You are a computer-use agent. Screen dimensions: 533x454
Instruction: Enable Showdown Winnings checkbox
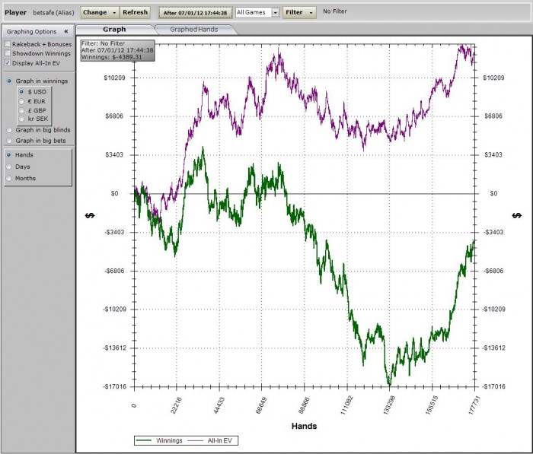7,53
